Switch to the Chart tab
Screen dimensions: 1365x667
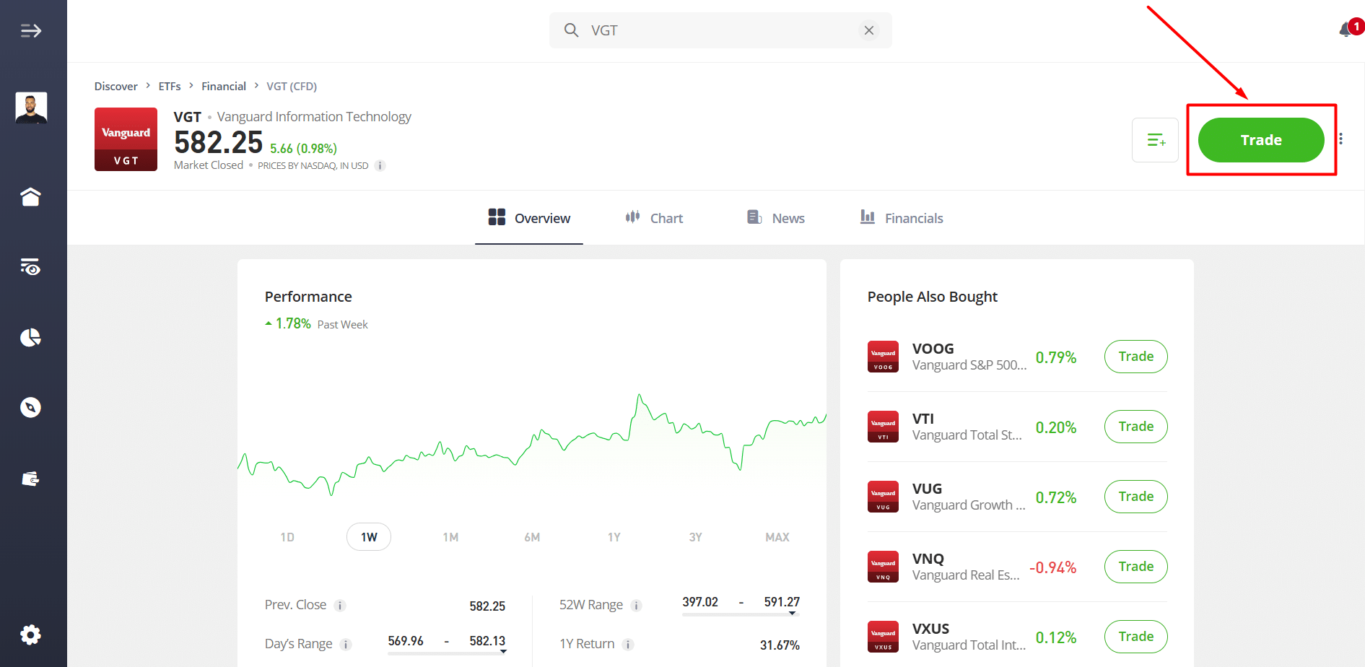point(654,218)
